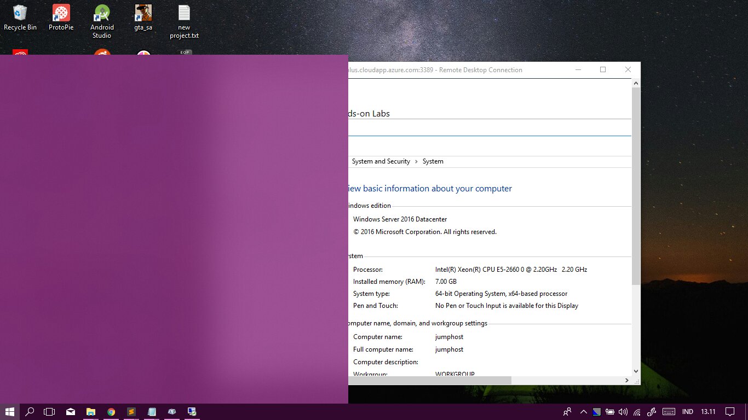Screen dimensions: 748x420
Task: Open the Windows Start menu
Action: pos(10,412)
